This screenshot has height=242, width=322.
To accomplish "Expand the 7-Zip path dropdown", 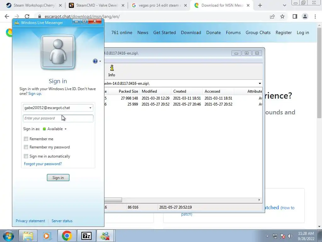I will pos(260,83).
